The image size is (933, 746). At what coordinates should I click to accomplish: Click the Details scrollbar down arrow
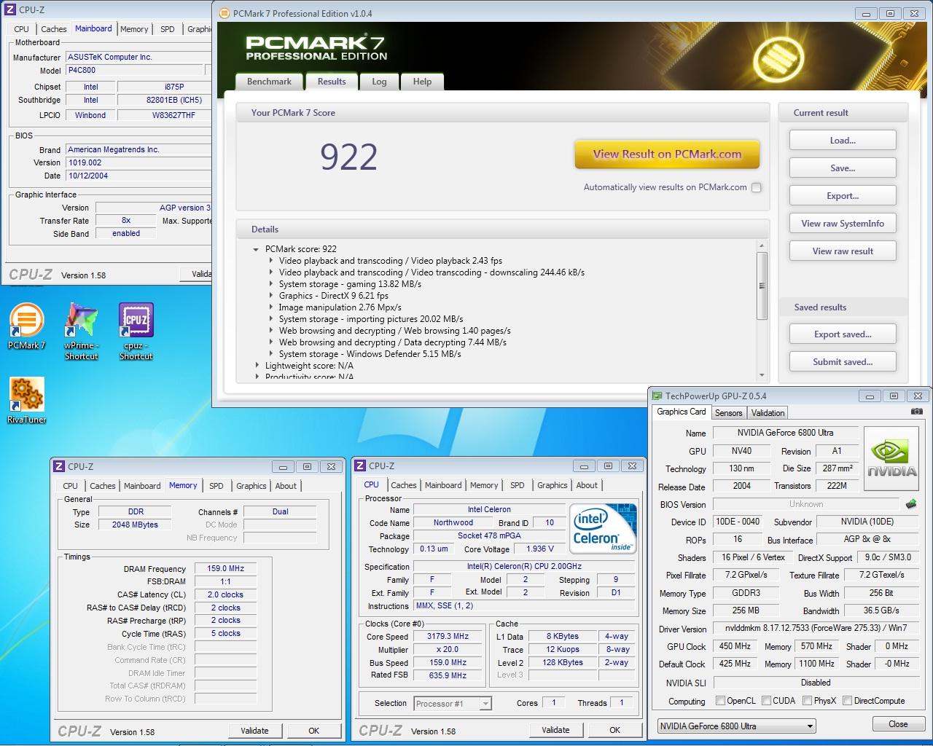(x=762, y=375)
